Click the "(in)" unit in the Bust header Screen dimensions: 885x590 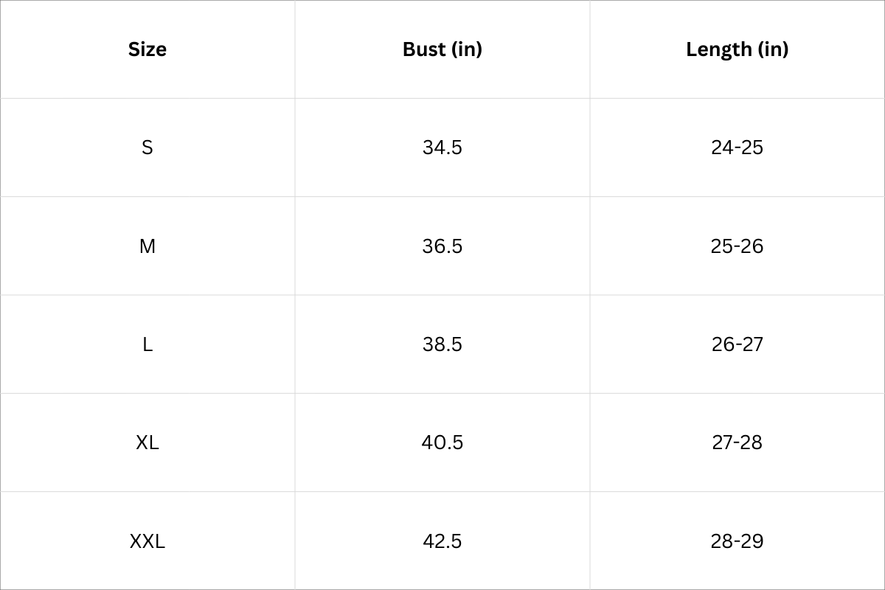coord(465,49)
